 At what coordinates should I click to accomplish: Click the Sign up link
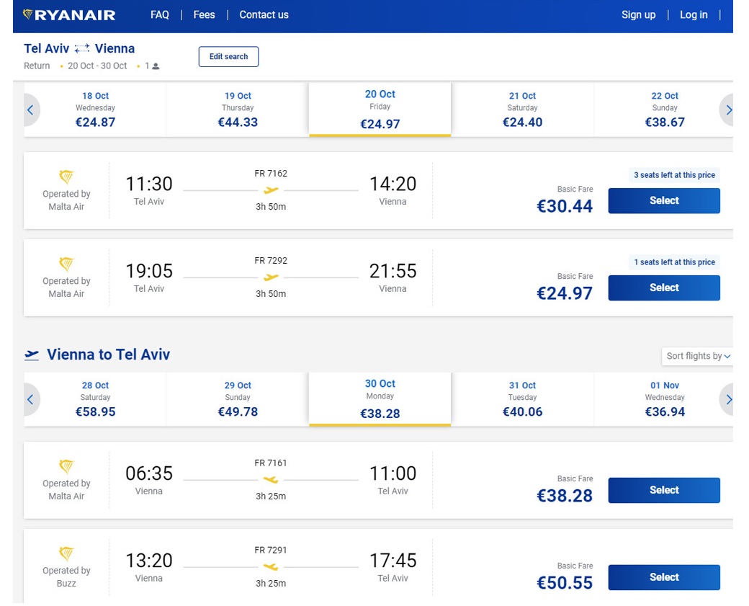(638, 15)
